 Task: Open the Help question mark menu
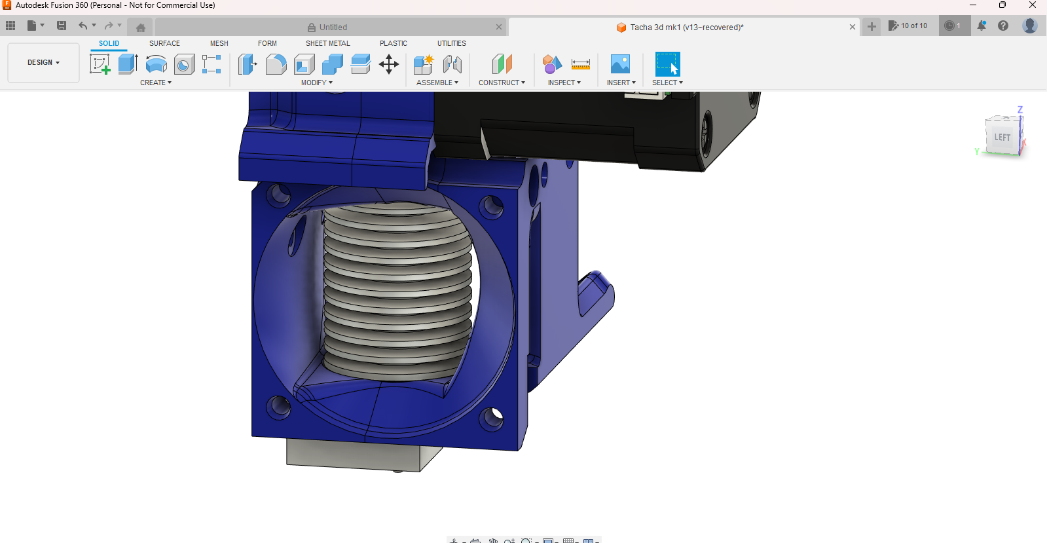(x=1003, y=26)
